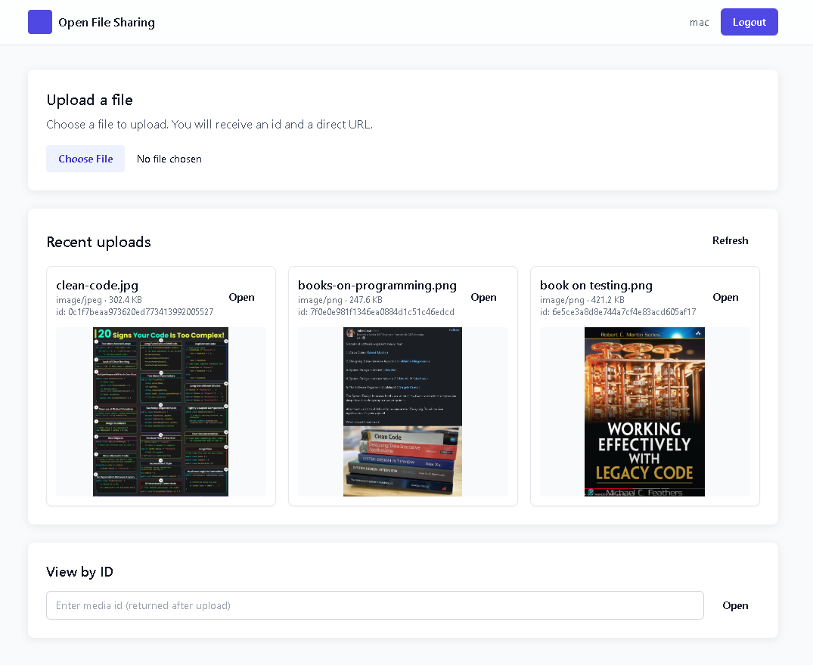Open the book on testing.png upload
The image size is (813, 665).
[x=725, y=297]
